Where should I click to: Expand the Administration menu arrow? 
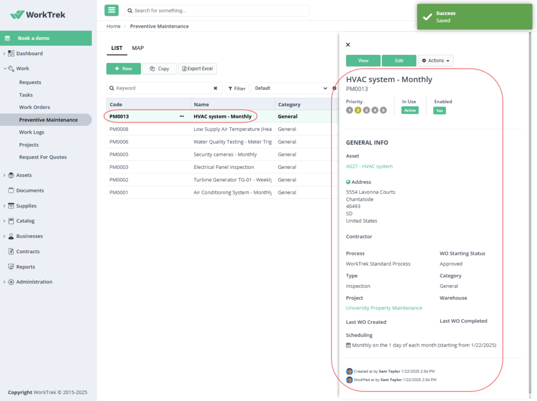pos(4,282)
